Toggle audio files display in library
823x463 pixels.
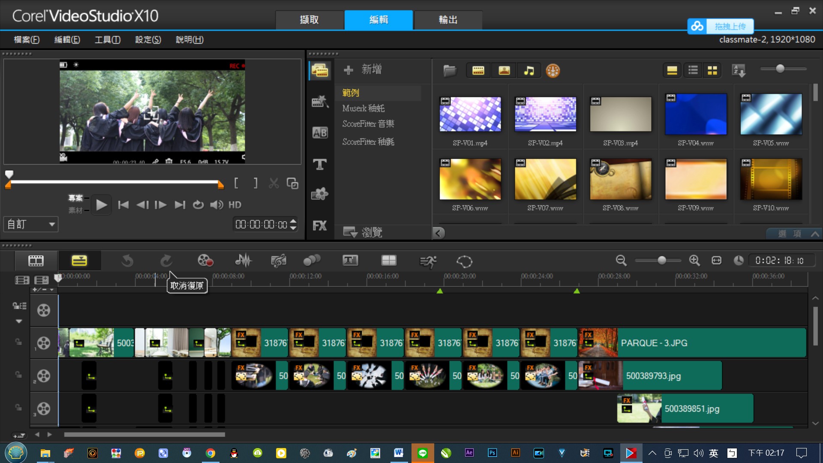pyautogui.click(x=529, y=71)
